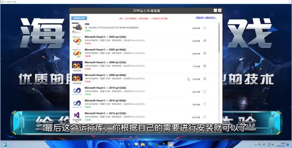Tick Visual C++ 2012 sp1(32位) checkbox
This screenshot has width=292, height=148.
coord(205,117)
